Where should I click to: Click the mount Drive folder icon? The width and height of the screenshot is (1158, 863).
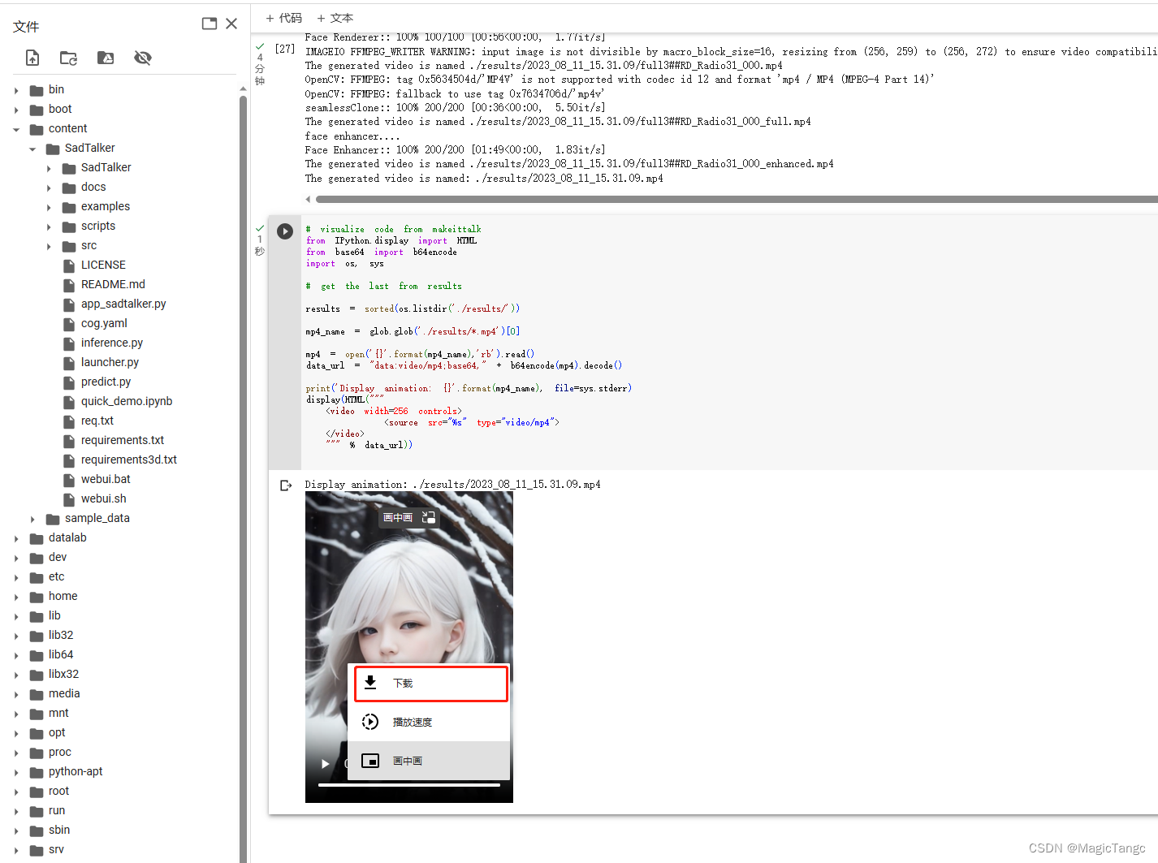coord(106,58)
